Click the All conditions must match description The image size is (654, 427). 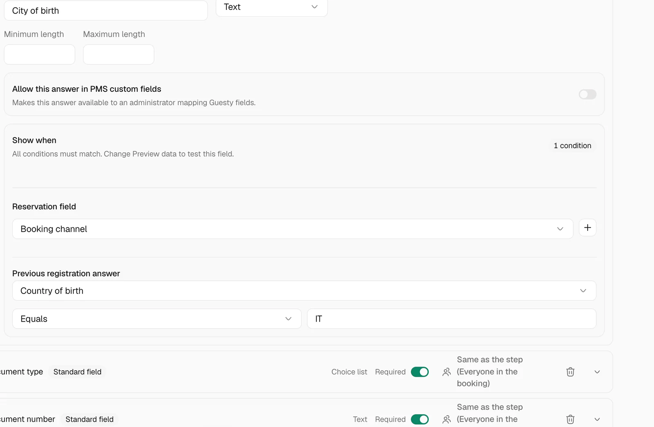point(123,154)
